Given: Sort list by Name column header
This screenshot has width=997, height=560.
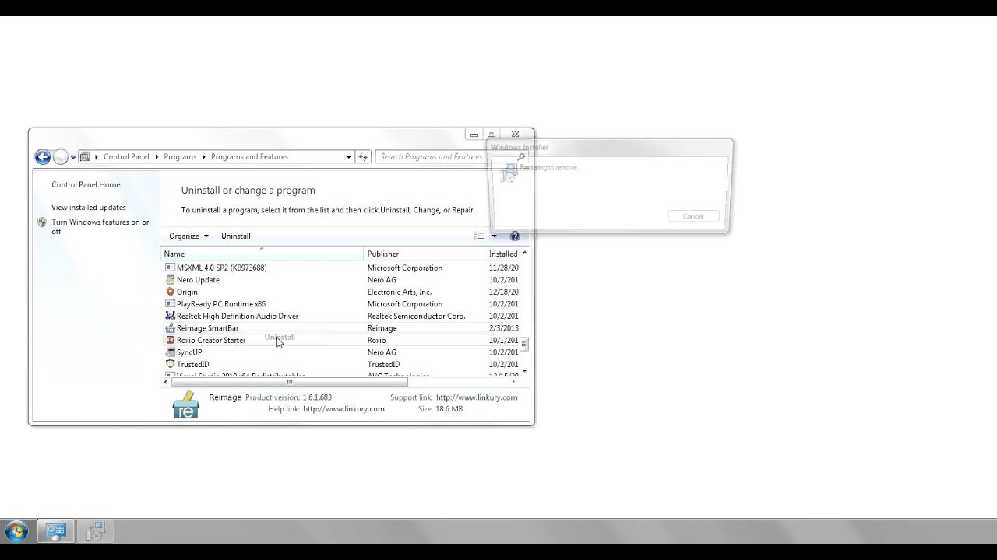Looking at the screenshot, I should click(x=262, y=254).
